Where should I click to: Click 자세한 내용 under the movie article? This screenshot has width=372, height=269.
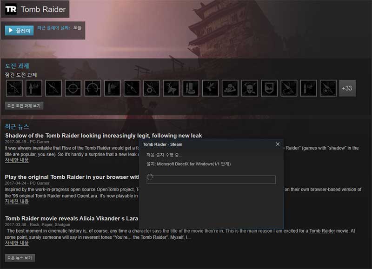[17, 243]
